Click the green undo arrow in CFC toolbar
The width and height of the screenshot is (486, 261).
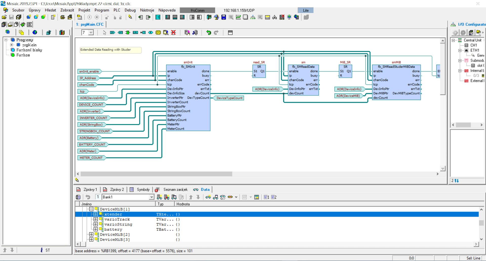[209, 33]
